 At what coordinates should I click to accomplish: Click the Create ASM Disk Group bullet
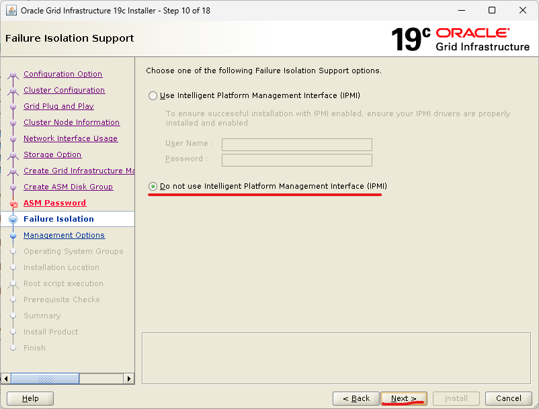13,187
